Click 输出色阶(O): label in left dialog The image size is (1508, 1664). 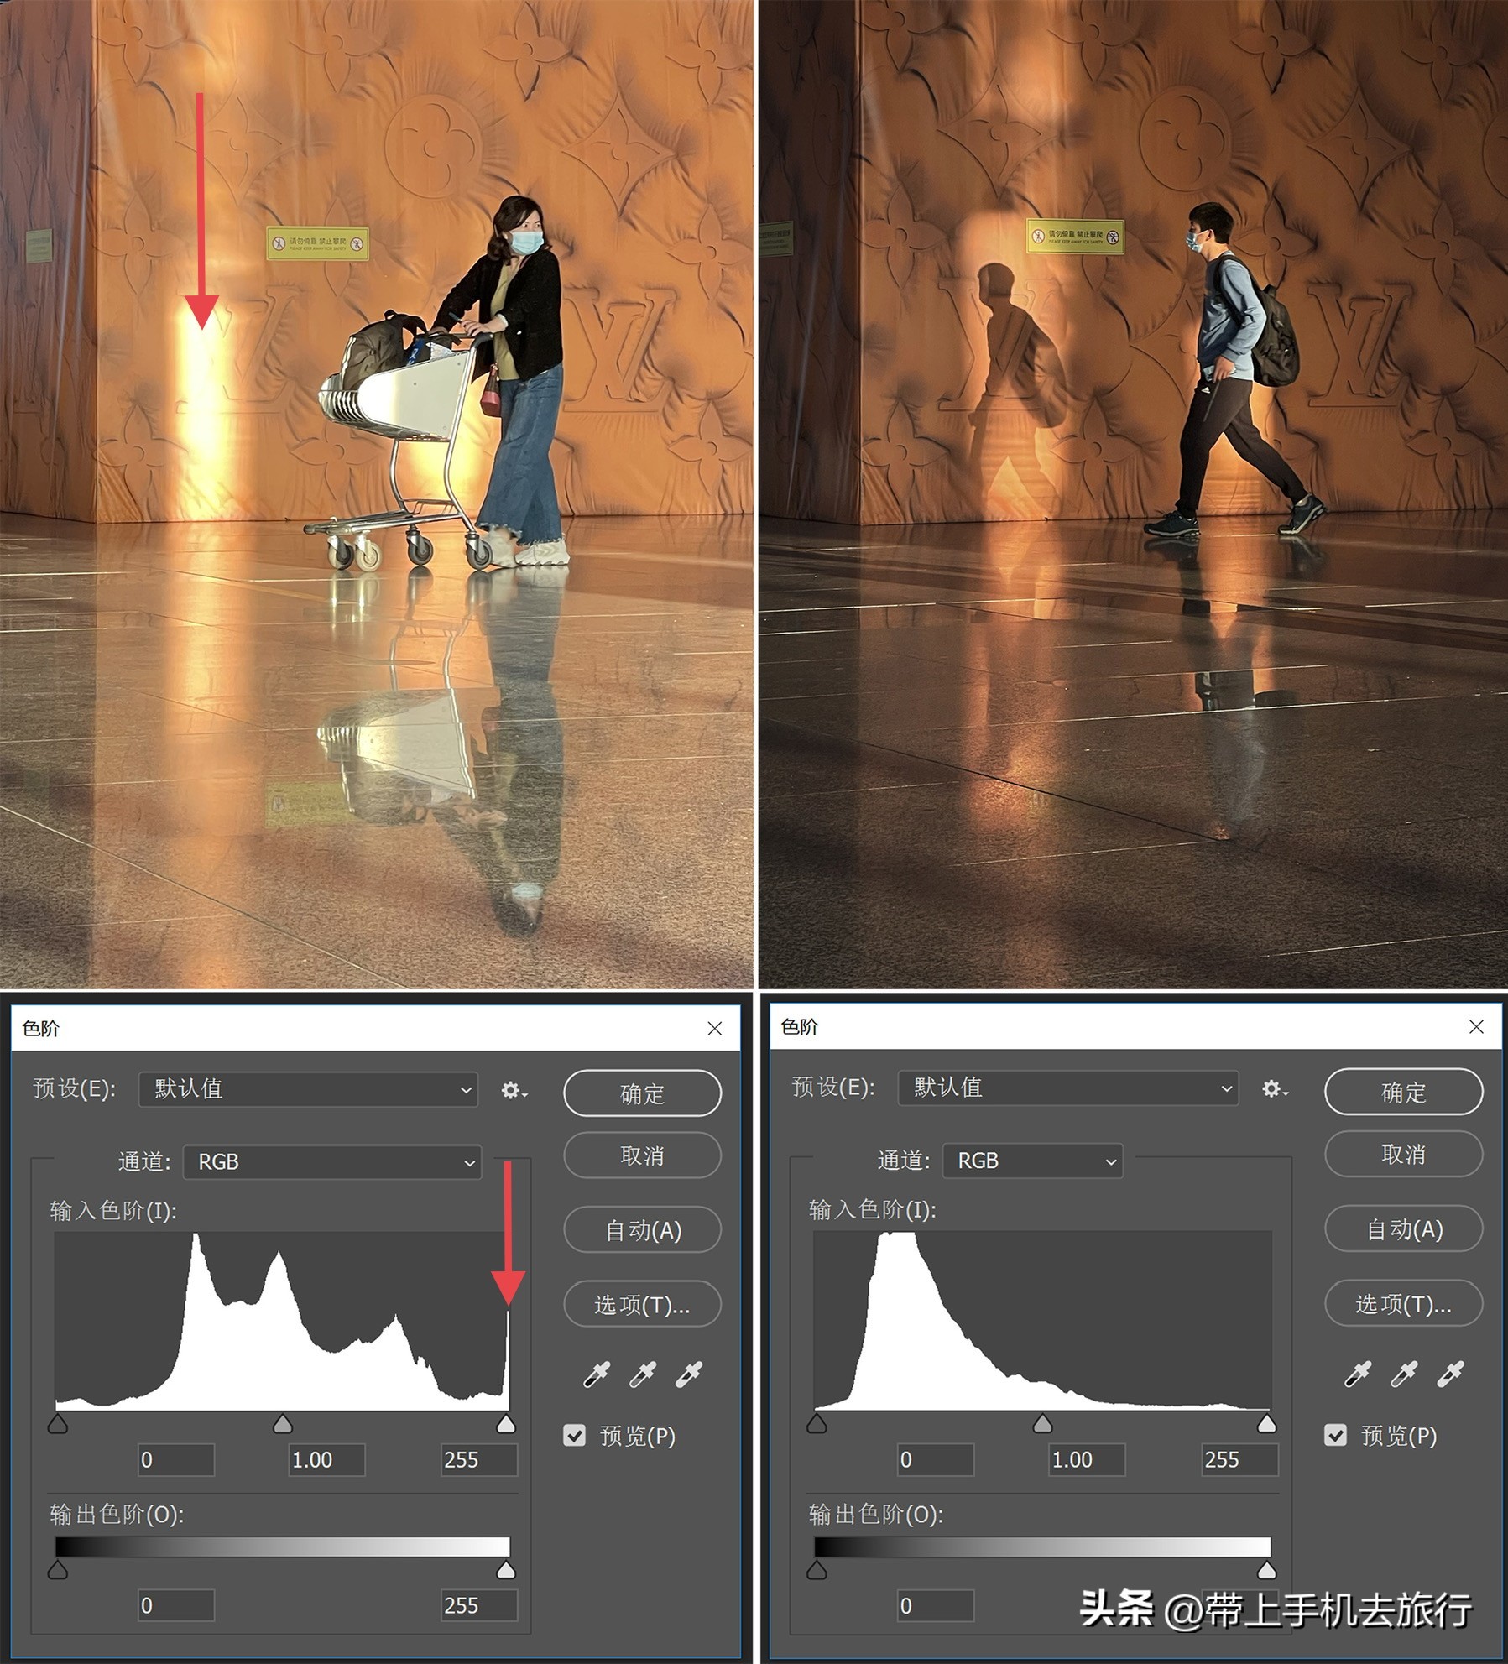coord(117,1515)
